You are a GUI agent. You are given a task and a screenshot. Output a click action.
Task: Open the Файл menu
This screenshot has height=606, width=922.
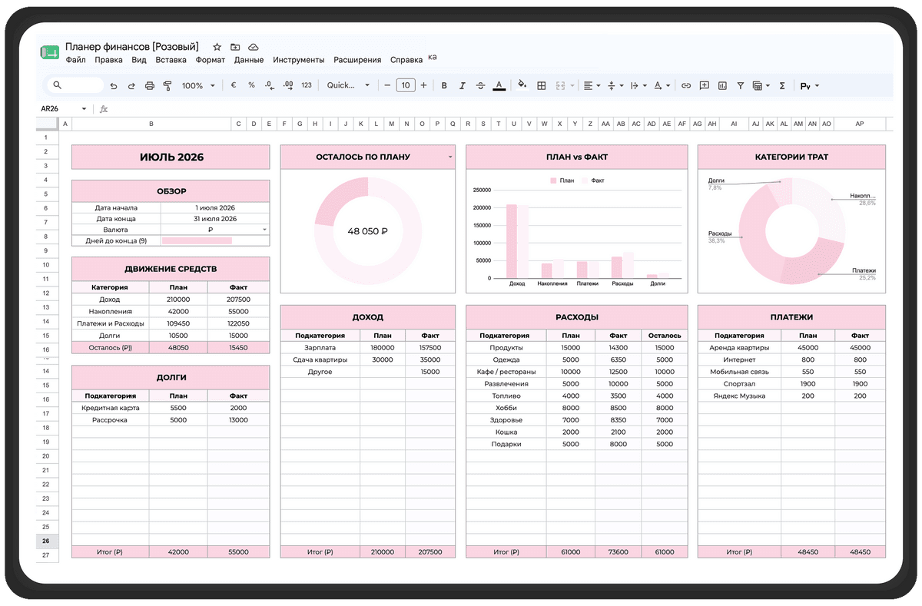pos(76,60)
